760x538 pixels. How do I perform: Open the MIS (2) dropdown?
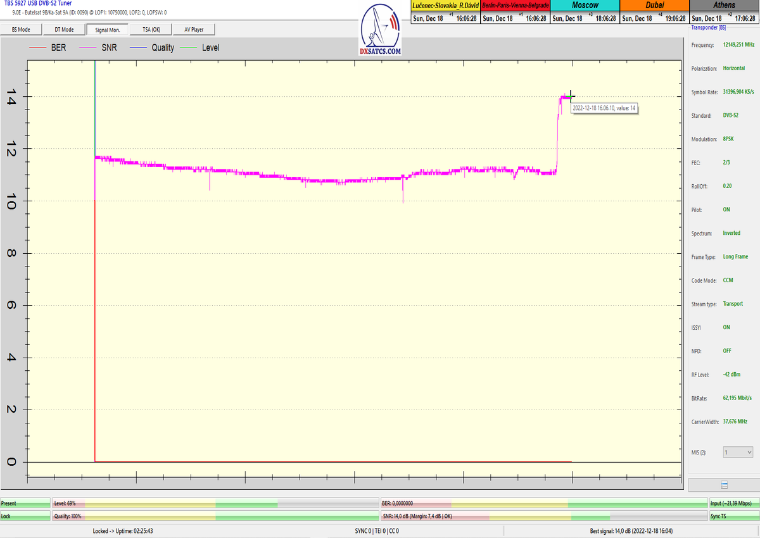pyautogui.click(x=738, y=453)
